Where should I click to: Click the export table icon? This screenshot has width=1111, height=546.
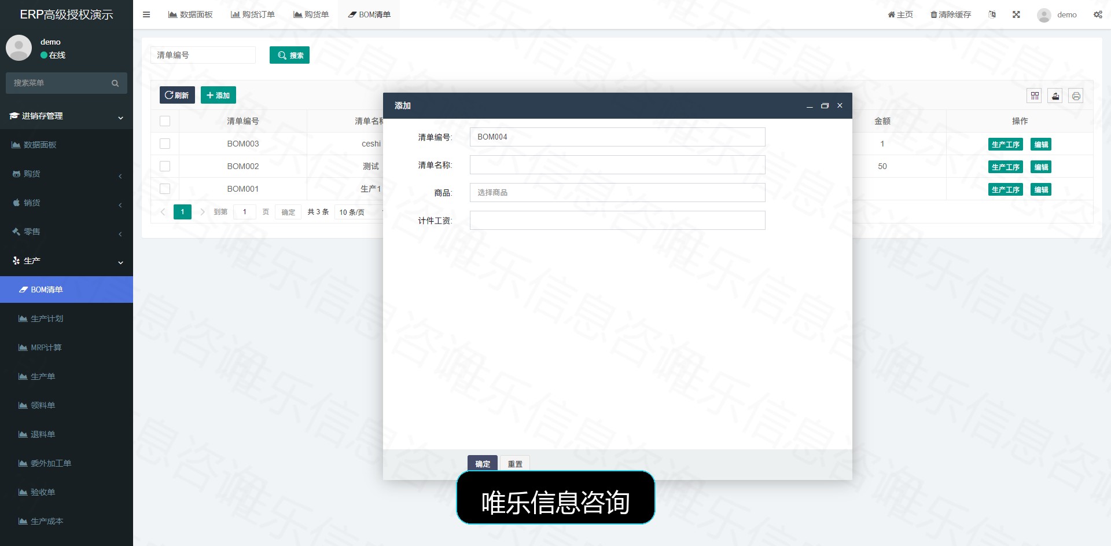tap(1055, 96)
